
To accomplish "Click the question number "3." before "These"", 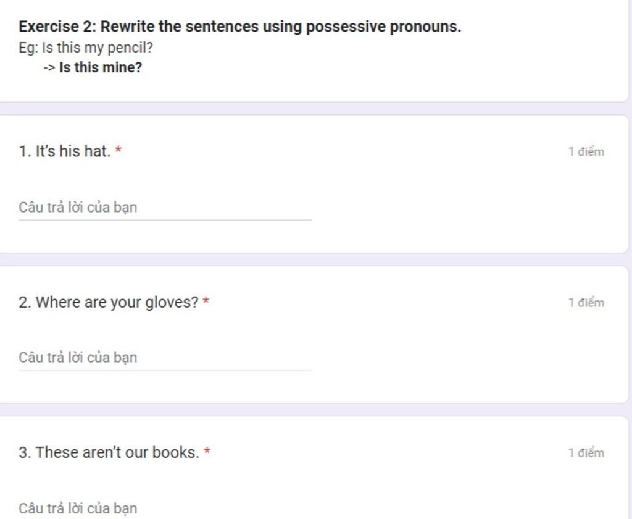I will pos(25,453).
